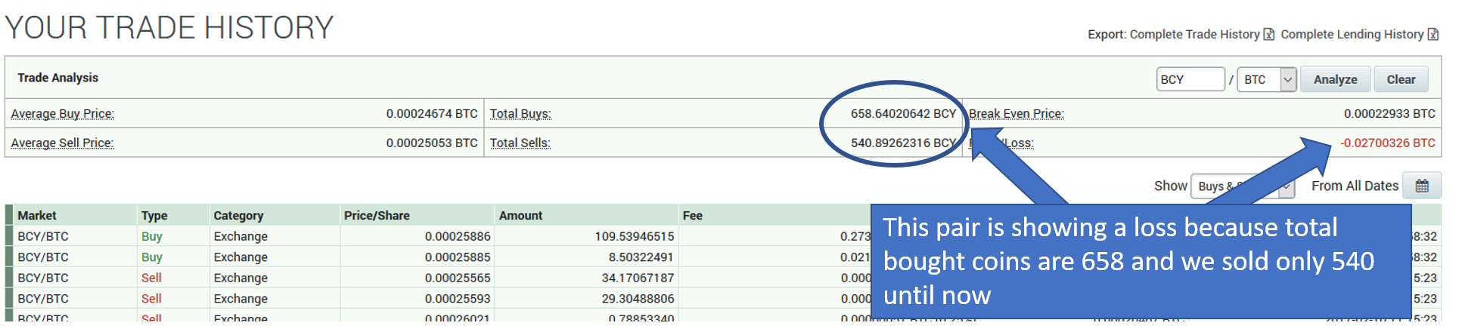Select the 0.00024674 BTC average buy value
Screen dimensions: 1462x329
[x=432, y=114]
